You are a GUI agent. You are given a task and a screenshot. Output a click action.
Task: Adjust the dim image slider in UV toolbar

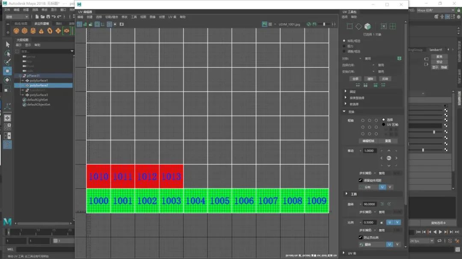(324, 24)
